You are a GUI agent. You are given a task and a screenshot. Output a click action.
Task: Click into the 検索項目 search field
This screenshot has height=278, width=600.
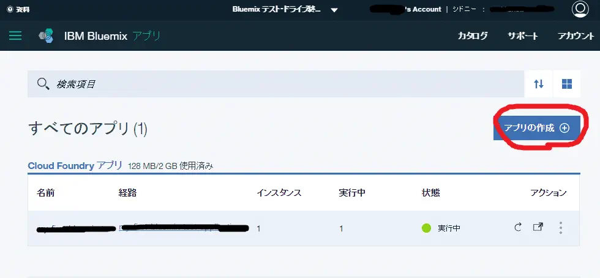[x=276, y=84]
